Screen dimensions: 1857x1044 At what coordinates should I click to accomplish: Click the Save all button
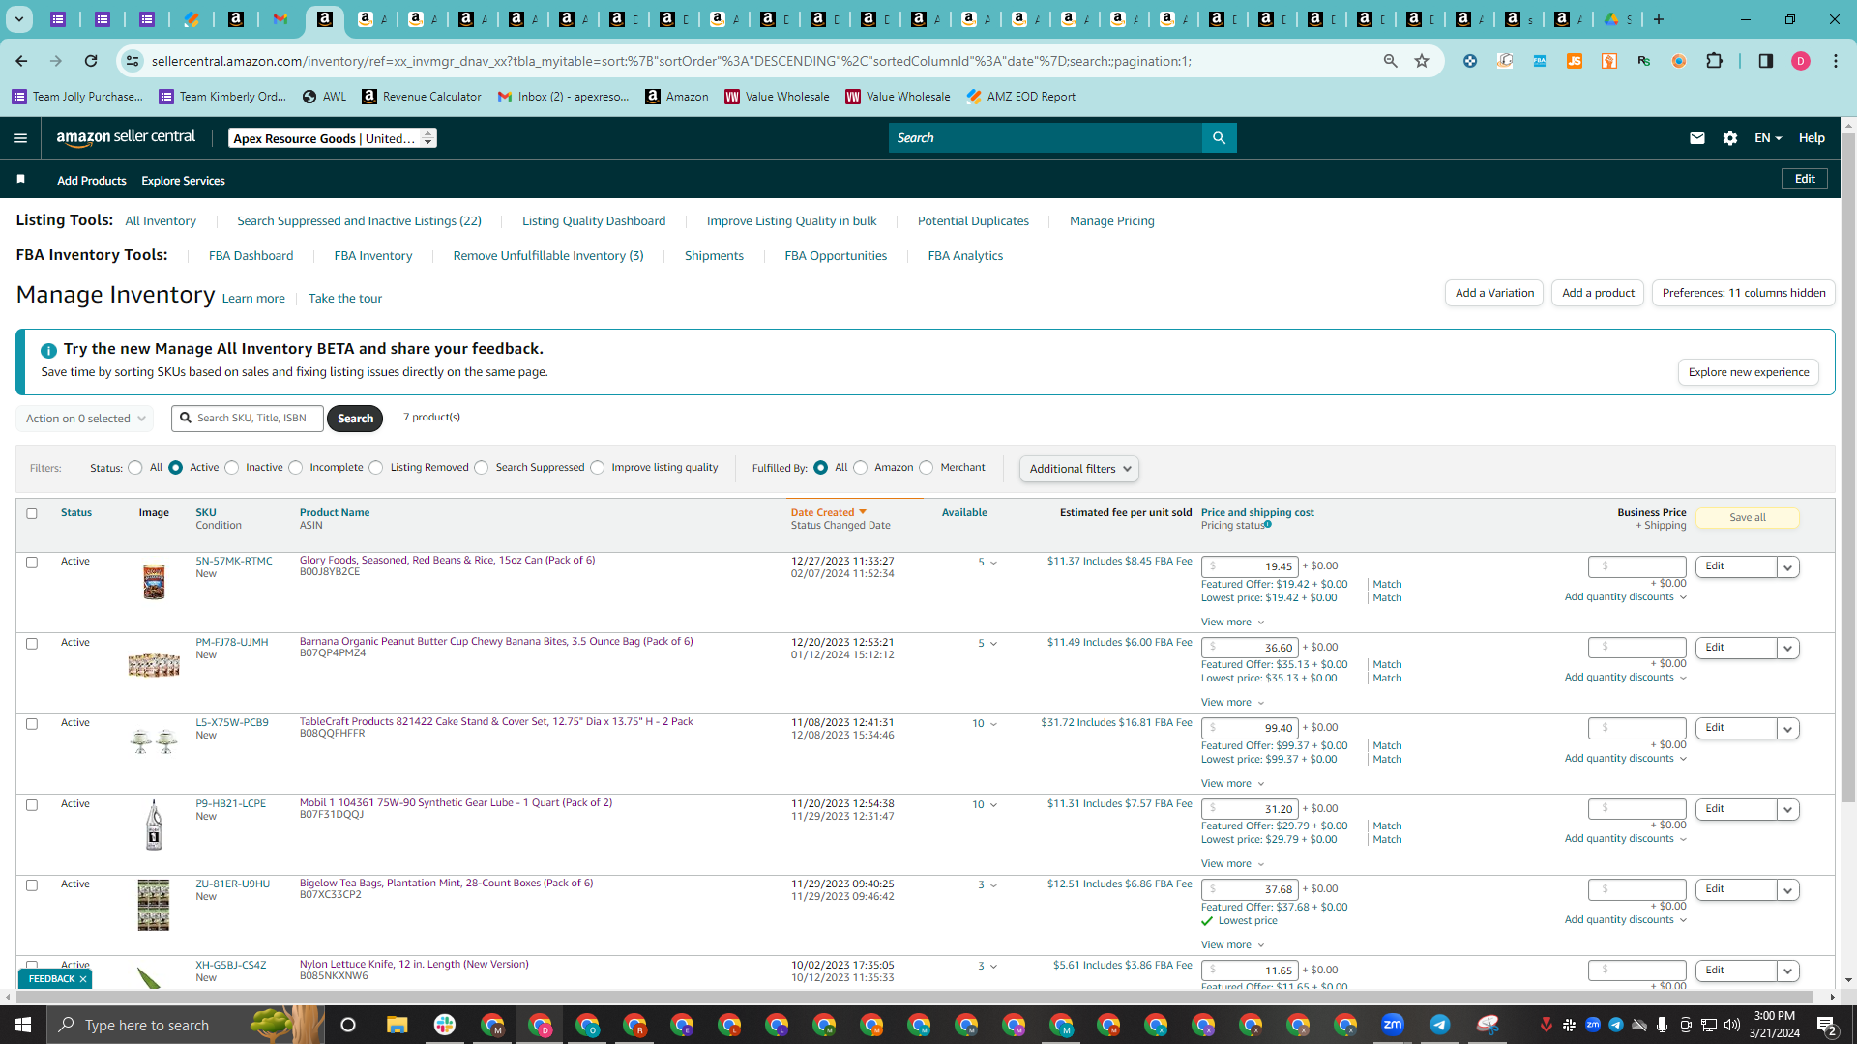tap(1748, 518)
